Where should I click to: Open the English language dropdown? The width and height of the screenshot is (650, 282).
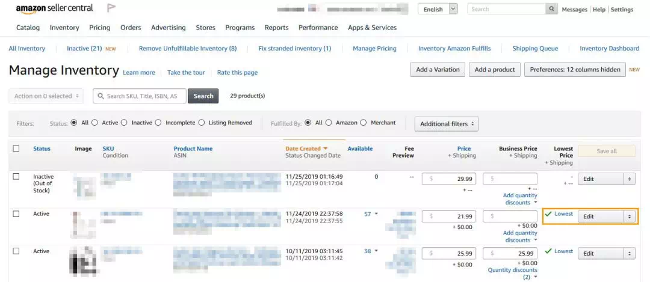(438, 9)
